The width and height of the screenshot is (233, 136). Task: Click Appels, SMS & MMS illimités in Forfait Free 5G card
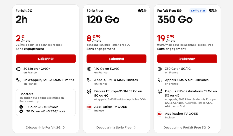(x=187, y=80)
